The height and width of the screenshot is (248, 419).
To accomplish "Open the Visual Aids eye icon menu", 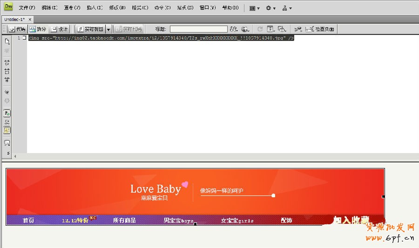I will click(x=282, y=29).
